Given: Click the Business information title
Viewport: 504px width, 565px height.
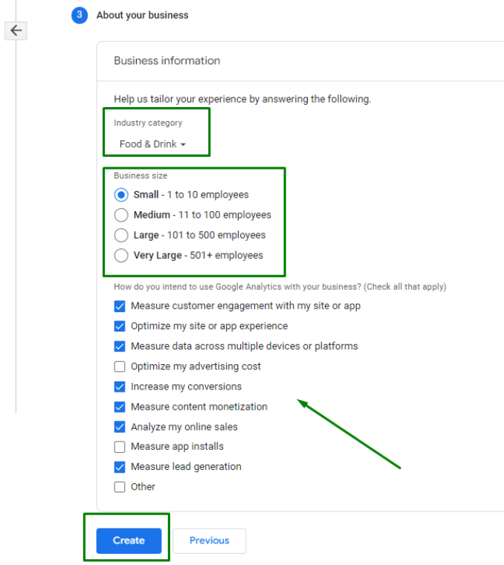Looking at the screenshot, I should pyautogui.click(x=167, y=60).
